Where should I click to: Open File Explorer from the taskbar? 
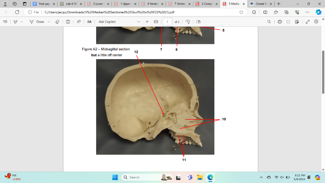coord(200,177)
